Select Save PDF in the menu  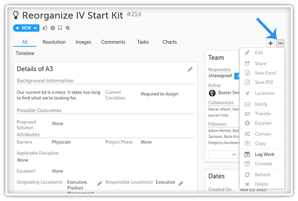(262, 82)
